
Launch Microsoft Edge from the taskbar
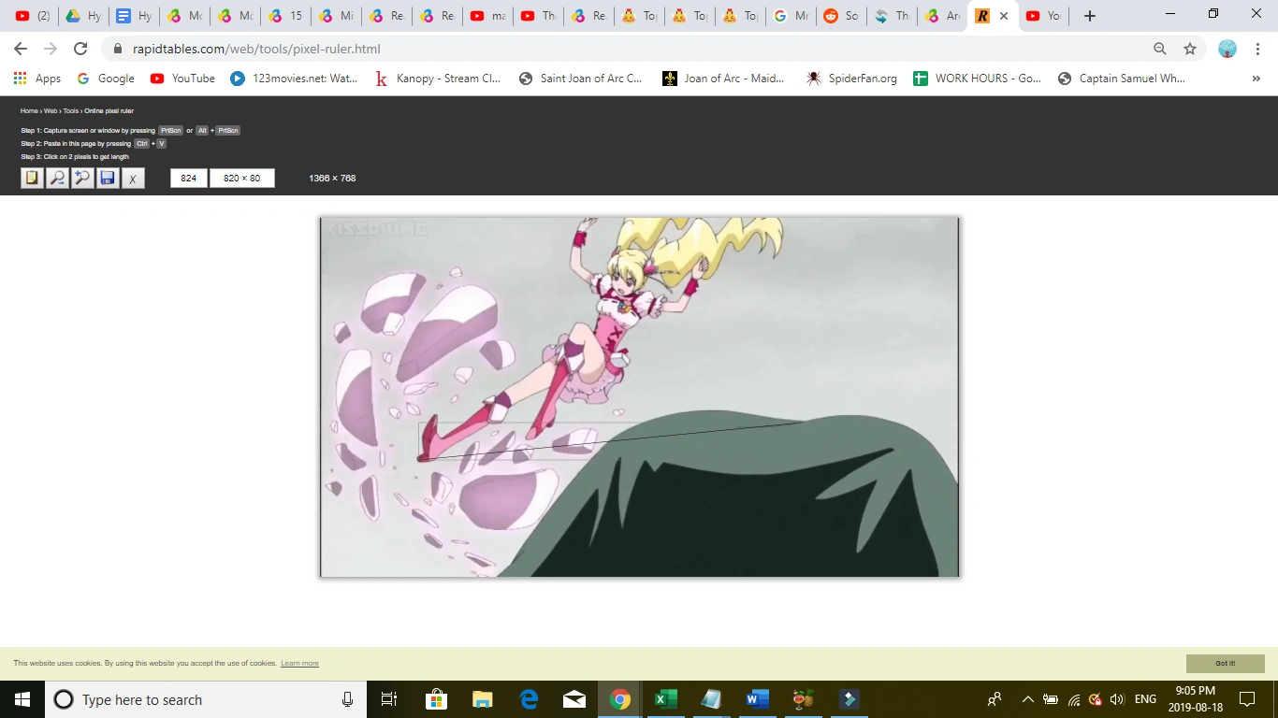[x=528, y=699]
